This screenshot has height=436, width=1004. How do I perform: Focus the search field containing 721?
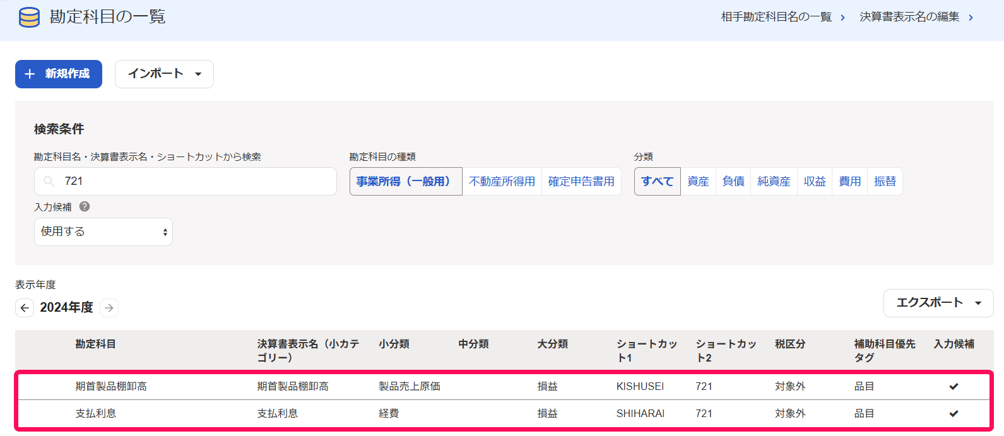click(186, 181)
